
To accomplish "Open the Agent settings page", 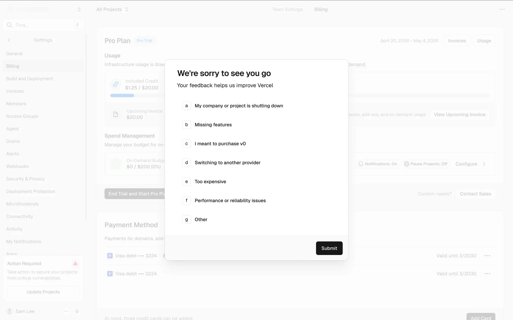I will click(x=44, y=129).
